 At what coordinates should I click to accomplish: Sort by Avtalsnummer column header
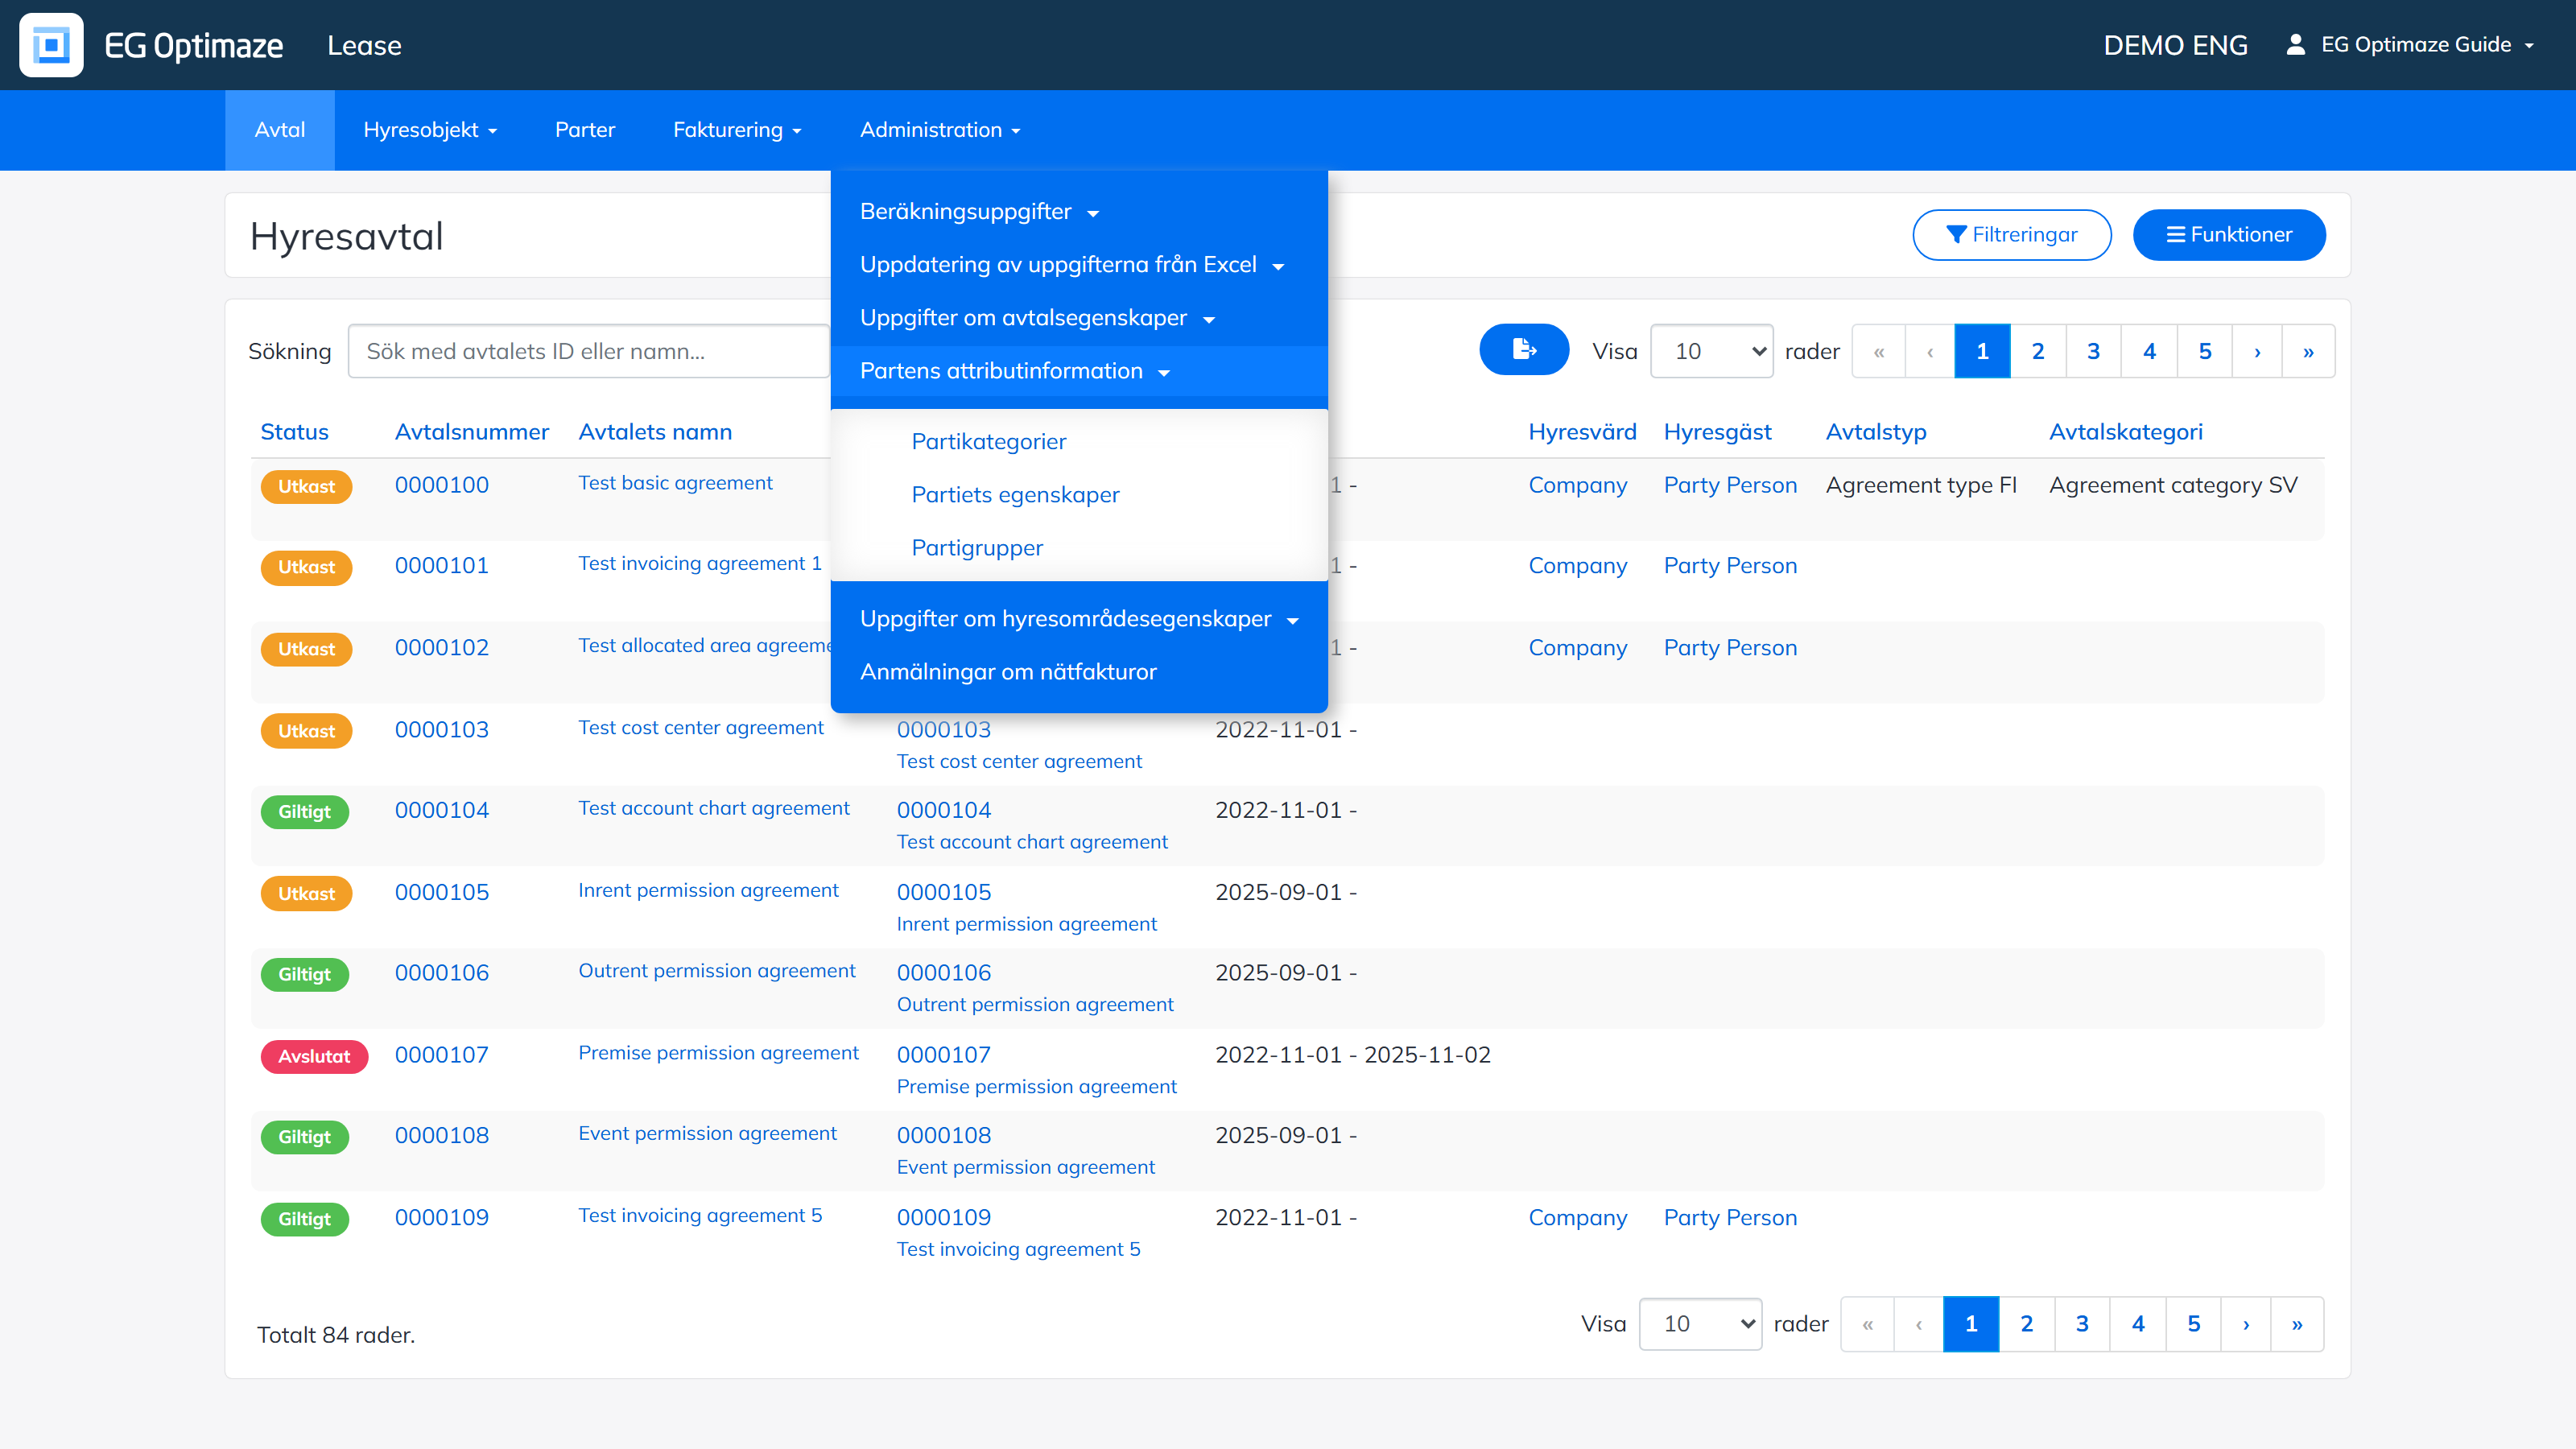coord(472,432)
